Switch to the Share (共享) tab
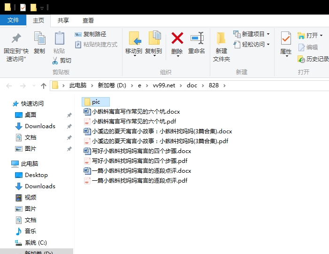Screen dimensions: 329x254 tap(63, 21)
